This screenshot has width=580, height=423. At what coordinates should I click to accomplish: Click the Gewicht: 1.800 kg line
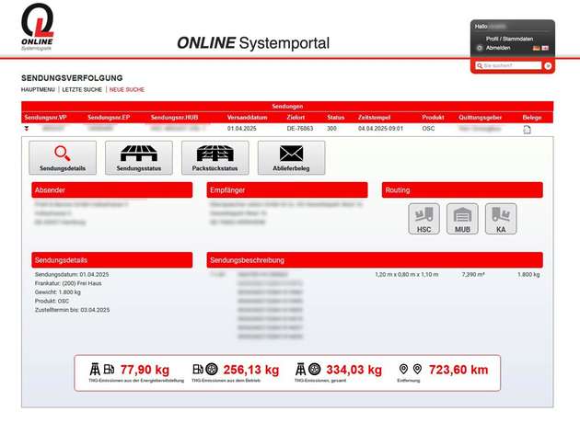pos(58,292)
